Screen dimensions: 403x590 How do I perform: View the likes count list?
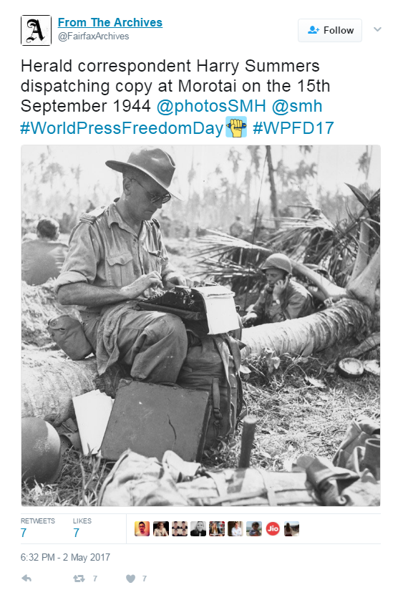click(82, 528)
